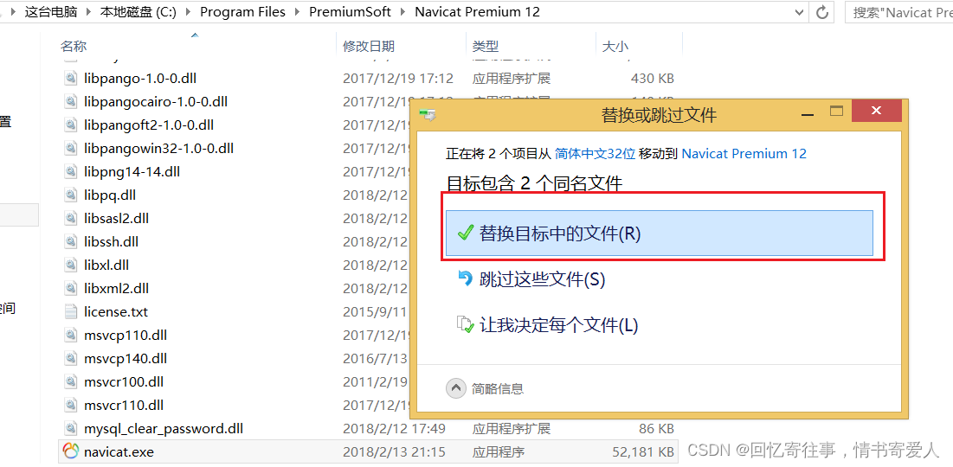
Task: Expand breadcrumb arrow after Program Files
Action: 297,12
